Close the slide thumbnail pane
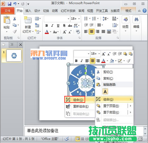The width and height of the screenshot is (148, 143). click(x=21, y=44)
